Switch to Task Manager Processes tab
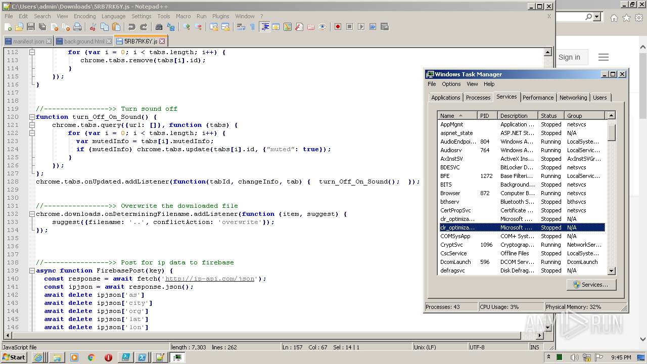Image resolution: width=647 pixels, height=364 pixels. (478, 98)
